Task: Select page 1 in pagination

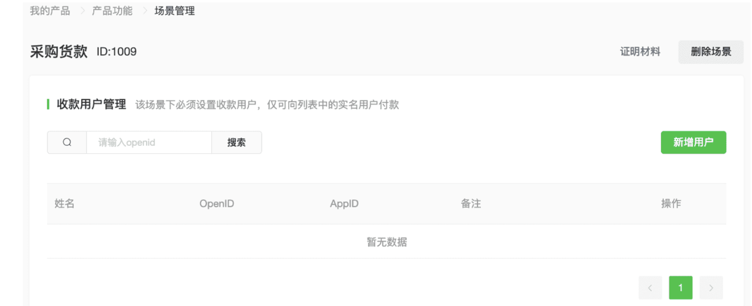Action: tap(680, 288)
